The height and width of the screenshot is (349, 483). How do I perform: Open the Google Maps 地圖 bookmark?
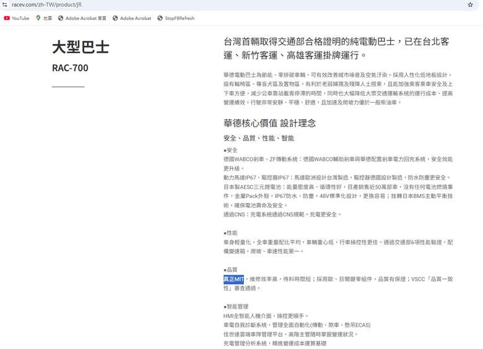tap(44, 19)
